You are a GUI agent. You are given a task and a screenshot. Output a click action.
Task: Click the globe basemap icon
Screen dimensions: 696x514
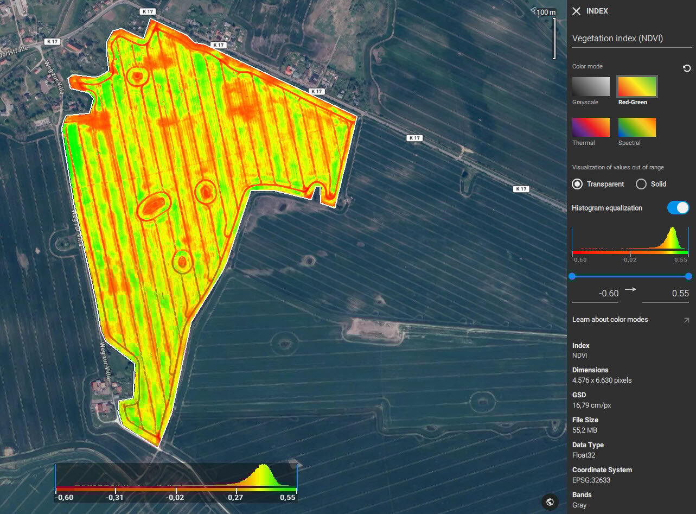point(550,502)
